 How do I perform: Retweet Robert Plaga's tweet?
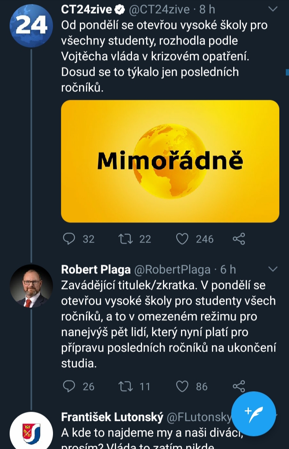(x=126, y=386)
